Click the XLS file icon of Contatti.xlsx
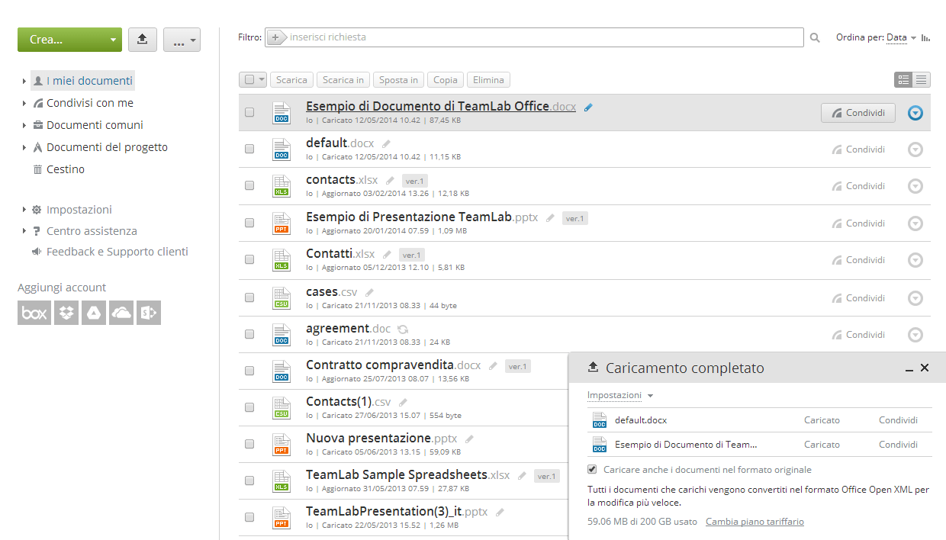946x540 pixels. coord(282,260)
